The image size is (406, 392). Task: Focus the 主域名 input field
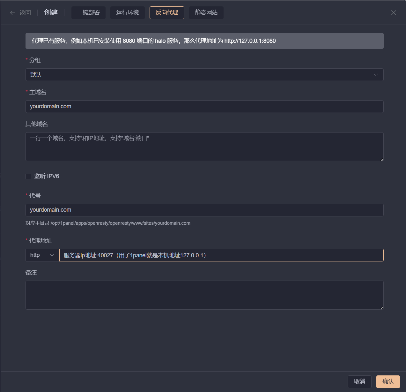click(x=204, y=107)
